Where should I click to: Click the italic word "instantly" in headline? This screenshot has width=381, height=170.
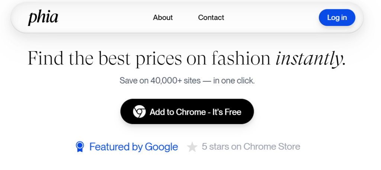(x=310, y=59)
